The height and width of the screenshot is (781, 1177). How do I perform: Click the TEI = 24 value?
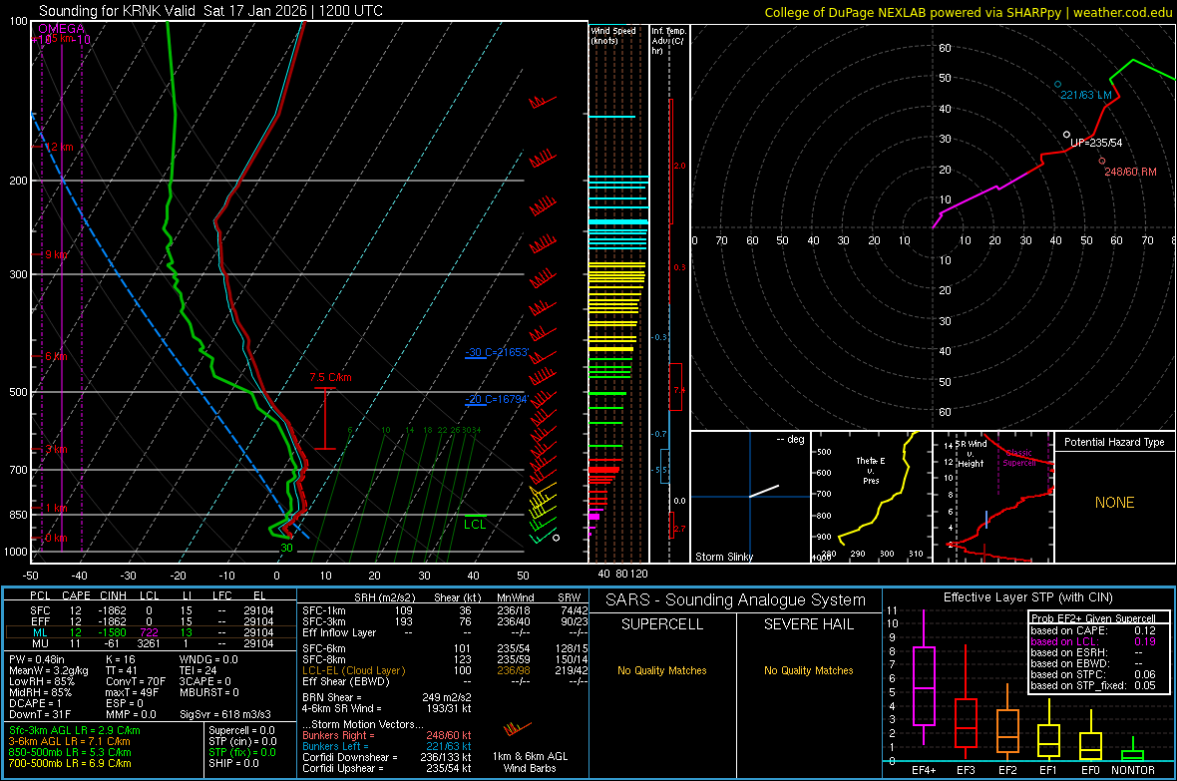coord(198,670)
